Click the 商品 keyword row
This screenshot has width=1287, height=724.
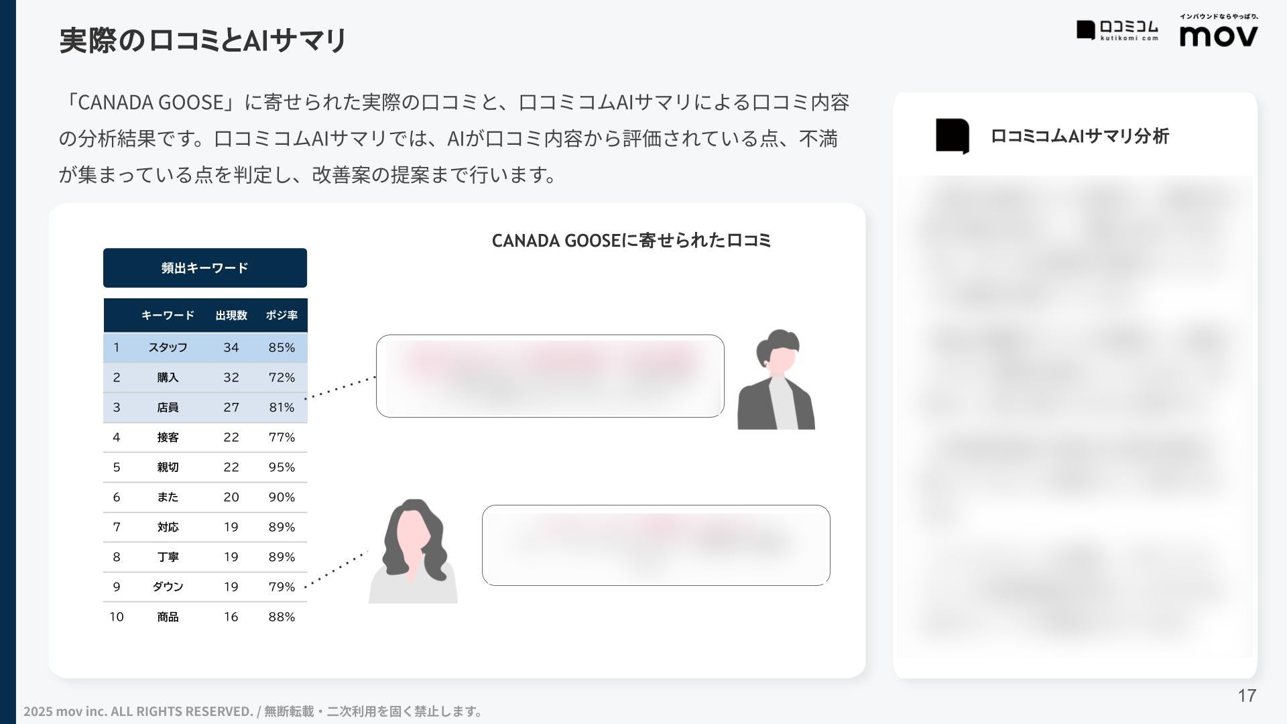168,617
